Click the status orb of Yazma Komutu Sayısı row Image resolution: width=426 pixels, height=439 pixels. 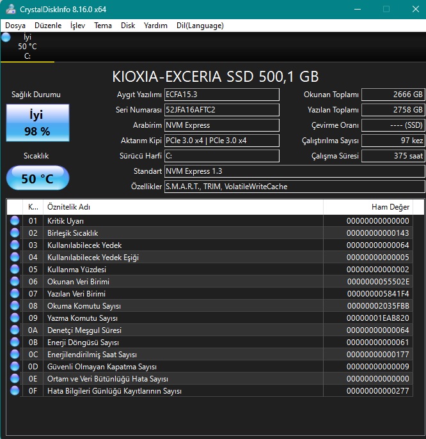pos(15,318)
